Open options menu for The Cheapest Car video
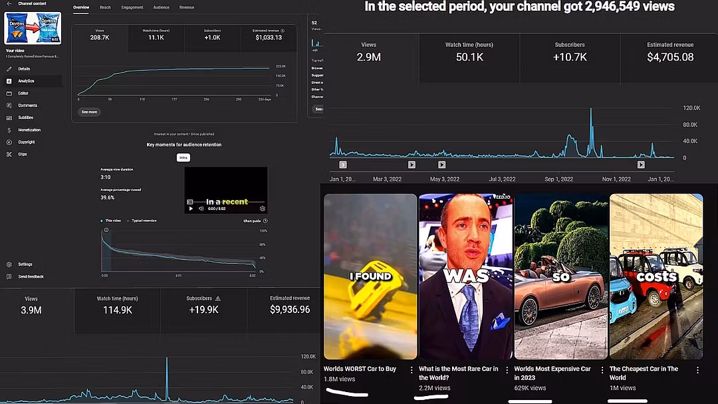 697,370
